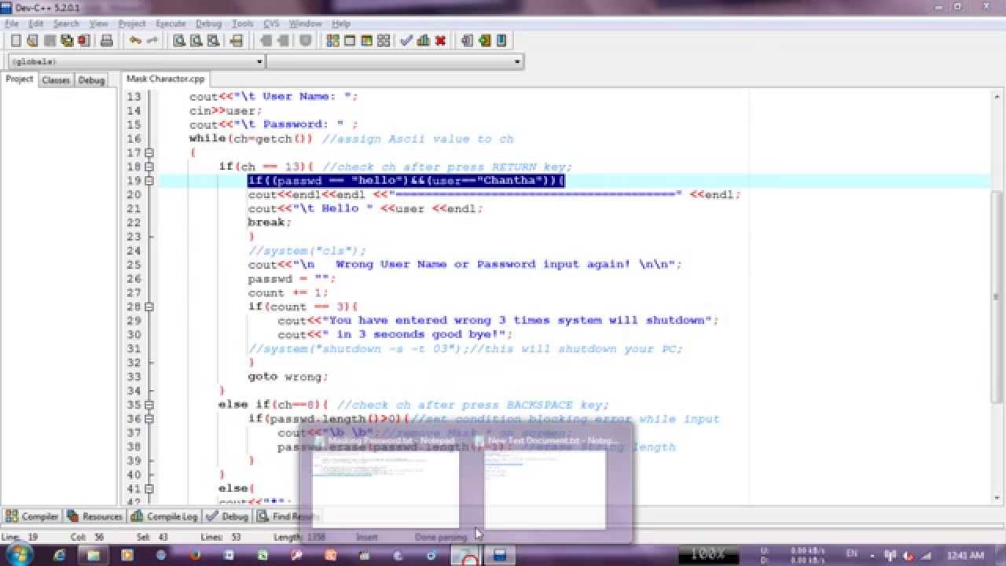The width and height of the screenshot is (1006, 566).
Task: Click the 'Line: 19' status bar entry
Action: pyautogui.click(x=20, y=537)
